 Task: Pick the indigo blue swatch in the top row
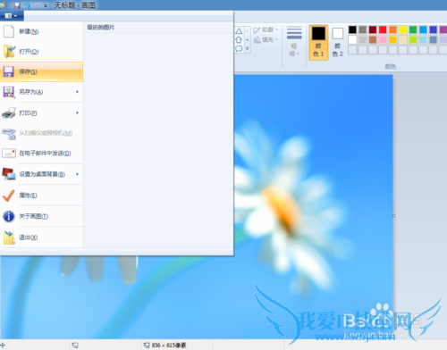tap(434, 29)
